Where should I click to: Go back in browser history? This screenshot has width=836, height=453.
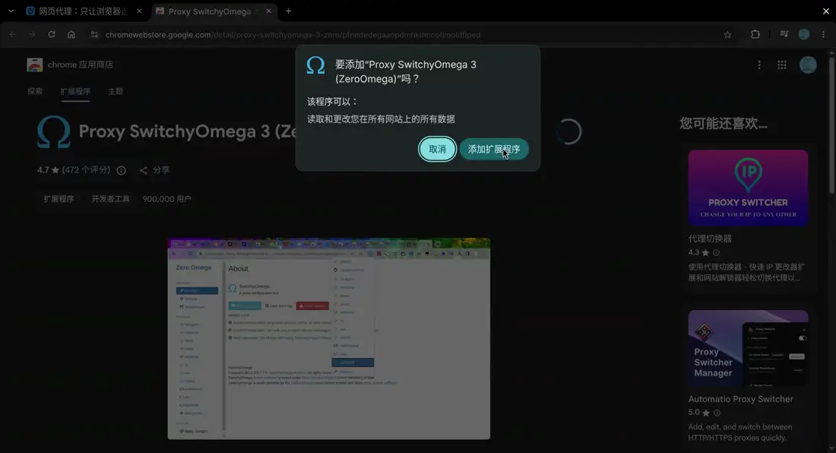coord(13,35)
